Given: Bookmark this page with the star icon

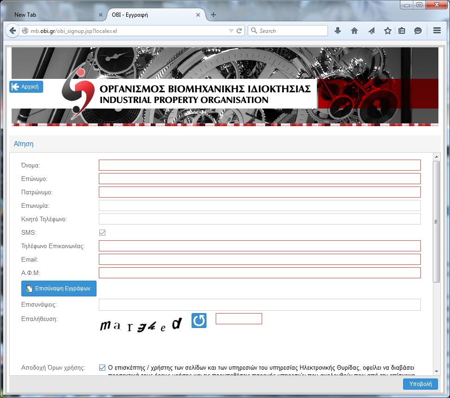Looking at the screenshot, I should [x=388, y=31].
